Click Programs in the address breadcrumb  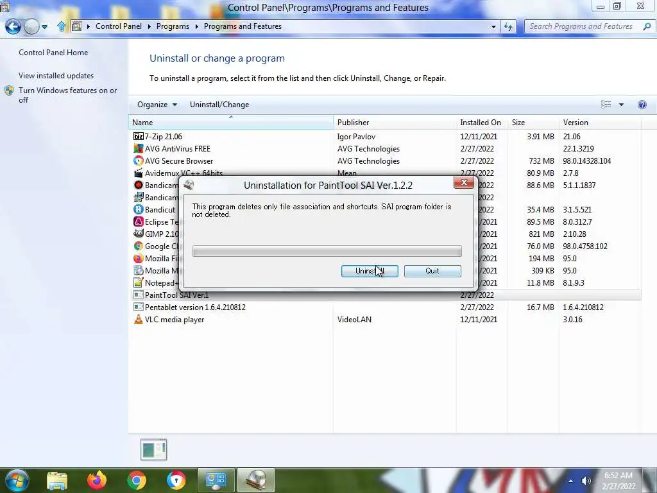[x=173, y=26]
